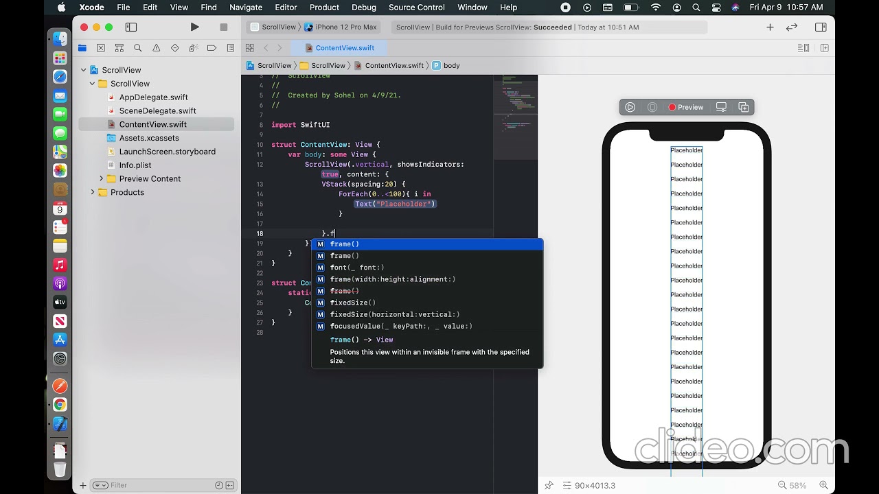Open the debug navigator
Image resolution: width=879 pixels, height=494 pixels.
(x=194, y=48)
